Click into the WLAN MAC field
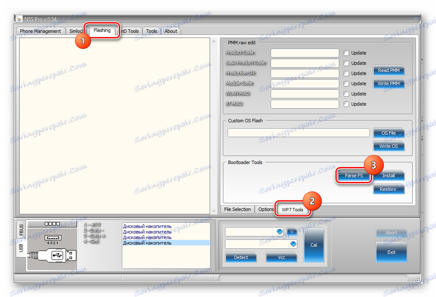The height and width of the screenshot is (297, 436). 305,94
